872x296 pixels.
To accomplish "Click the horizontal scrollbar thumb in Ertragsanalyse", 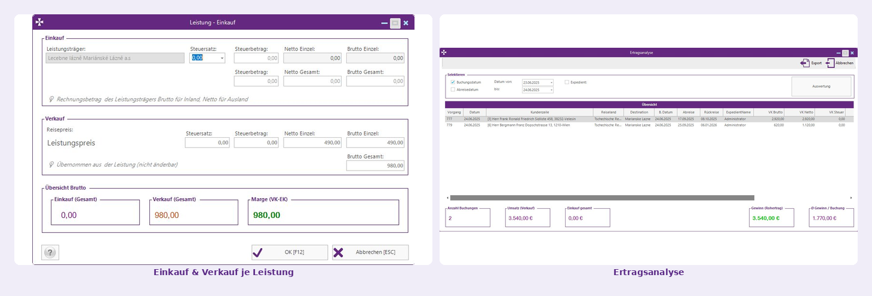I will 602,198.
